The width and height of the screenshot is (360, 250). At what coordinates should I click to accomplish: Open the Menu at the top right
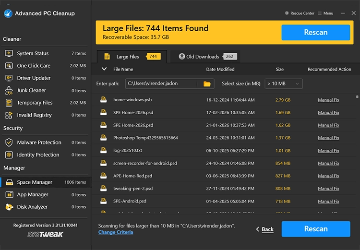click(x=325, y=13)
